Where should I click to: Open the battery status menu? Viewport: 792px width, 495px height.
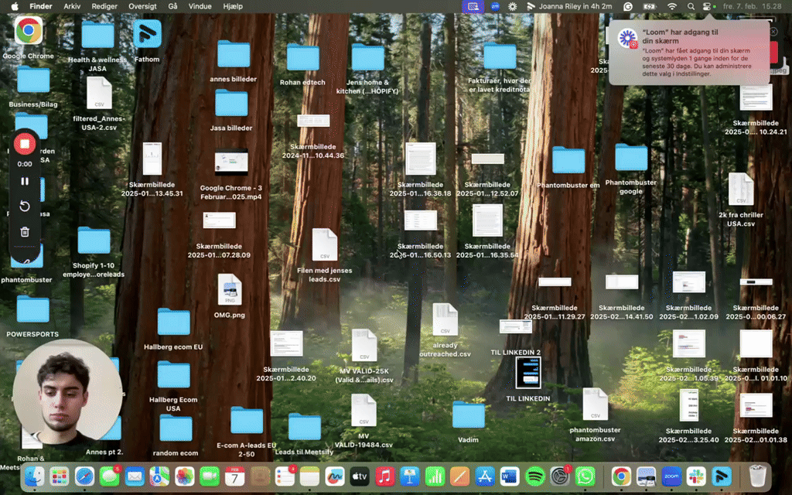(650, 6)
